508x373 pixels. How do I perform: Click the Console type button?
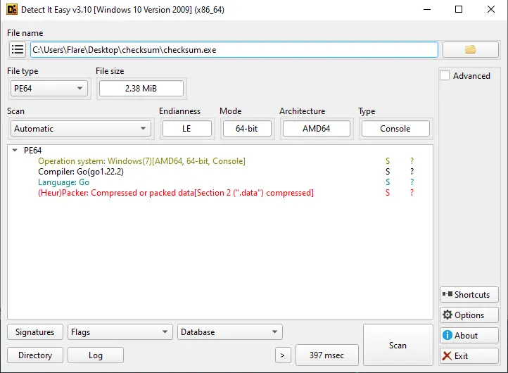[x=395, y=129]
